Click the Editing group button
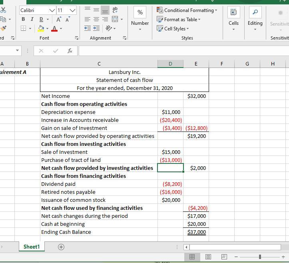Image resolution: width=289 pixels, height=263 pixels. click(x=255, y=18)
